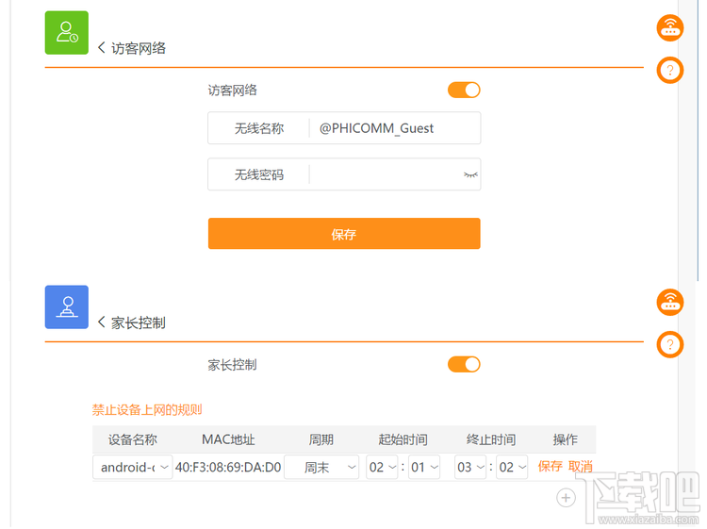Click the 设备名称 column header
This screenshot has height=529, width=707.
[133, 439]
